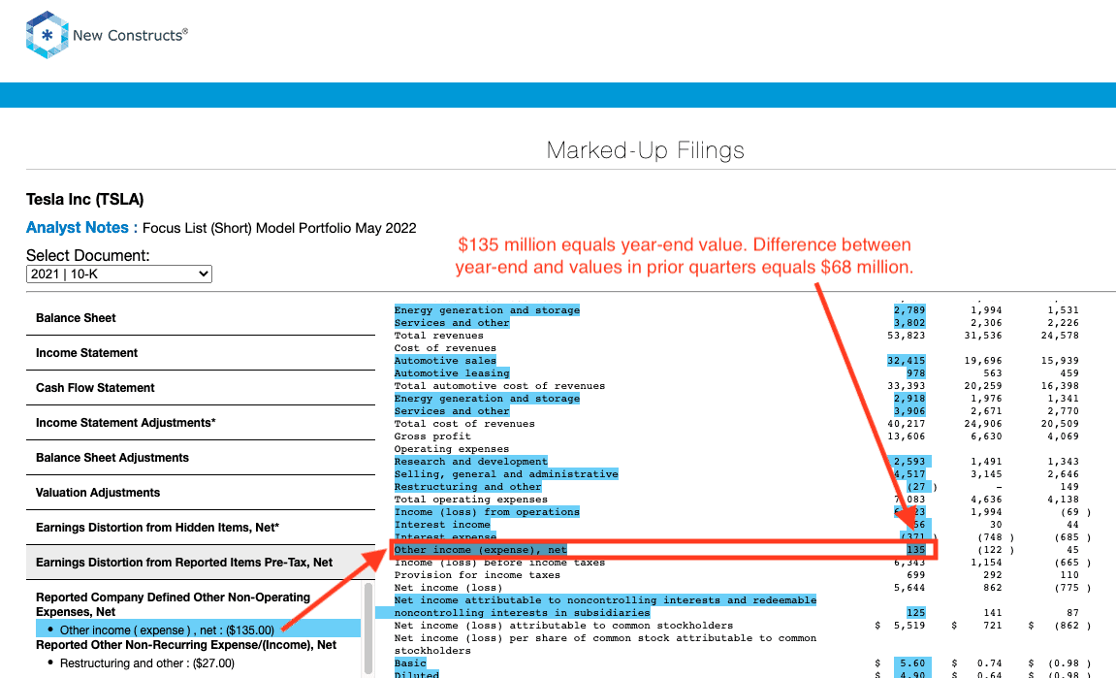Click highlighted 'Automotive leasing' filing line
The height and width of the screenshot is (678, 1116).
pos(452,373)
